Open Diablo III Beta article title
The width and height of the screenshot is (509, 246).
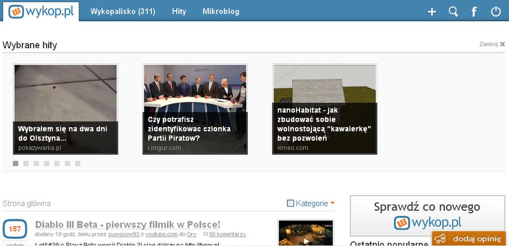pos(128,225)
